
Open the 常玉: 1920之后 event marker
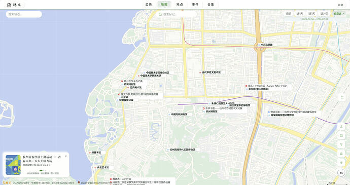(x=266, y=86)
